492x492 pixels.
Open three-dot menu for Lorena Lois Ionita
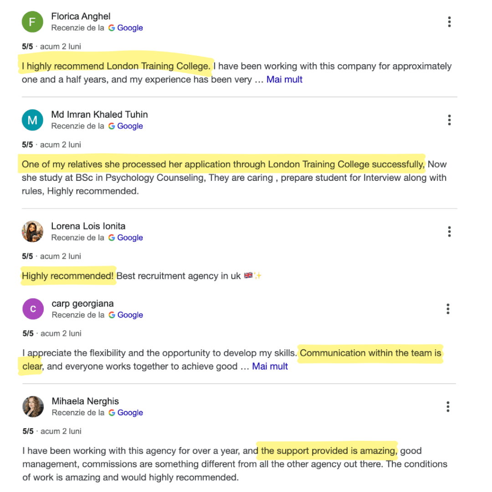(x=449, y=231)
